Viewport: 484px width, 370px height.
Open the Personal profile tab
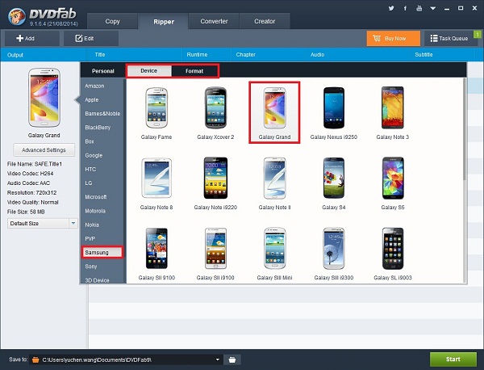(x=102, y=71)
